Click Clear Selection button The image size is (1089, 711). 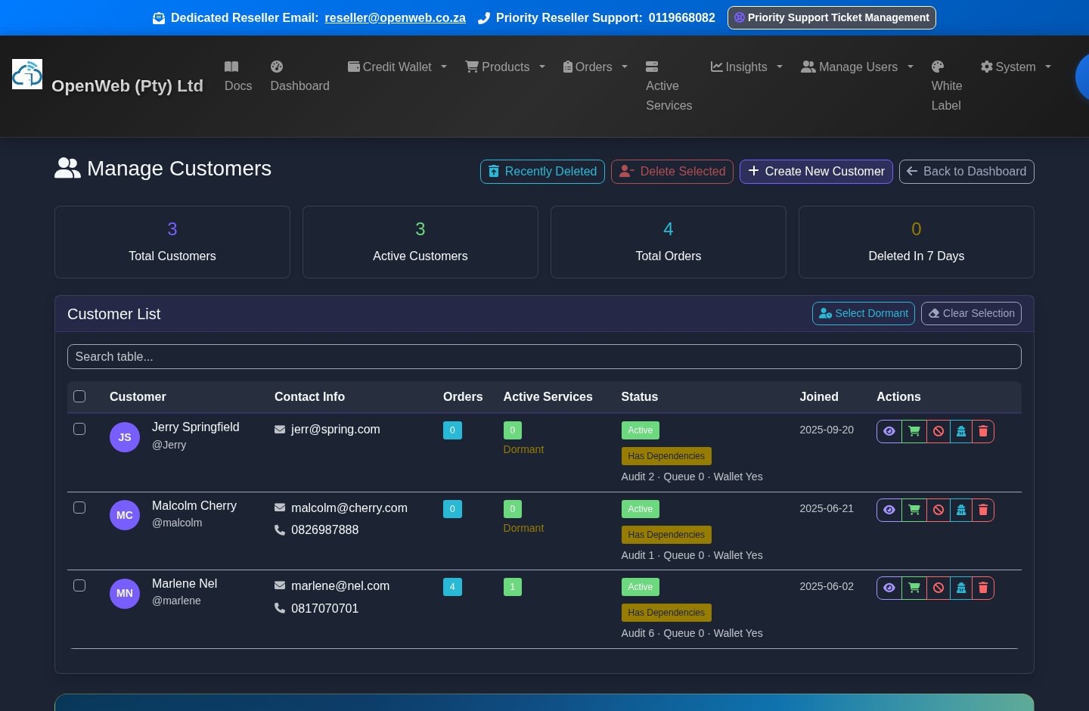pos(971,313)
